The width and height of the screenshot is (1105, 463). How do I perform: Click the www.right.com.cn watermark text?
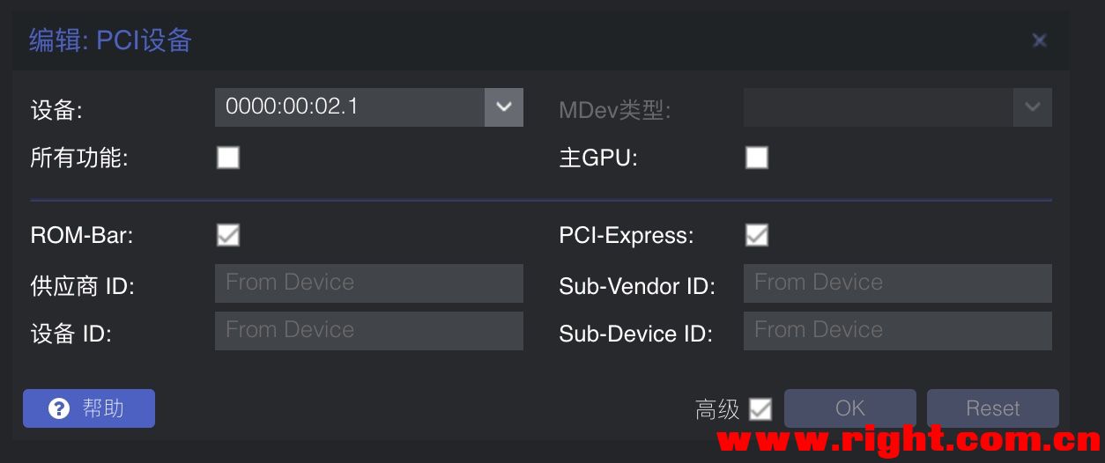[x=908, y=437]
